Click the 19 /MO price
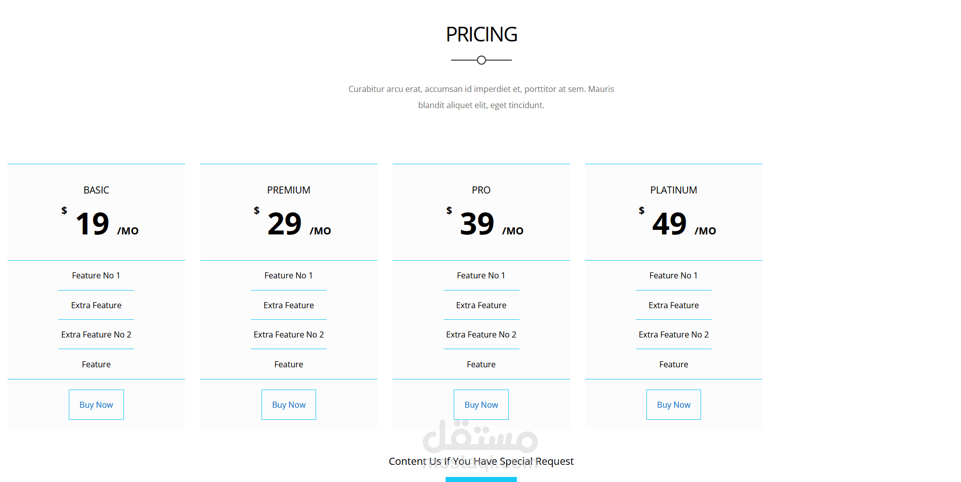961x482 pixels. pos(100,224)
